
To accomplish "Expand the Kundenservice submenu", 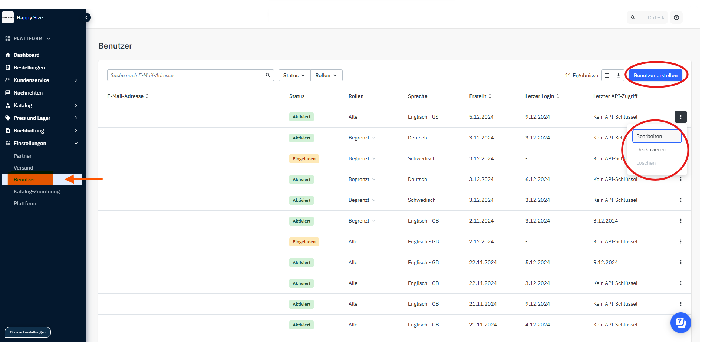I will tap(76, 80).
